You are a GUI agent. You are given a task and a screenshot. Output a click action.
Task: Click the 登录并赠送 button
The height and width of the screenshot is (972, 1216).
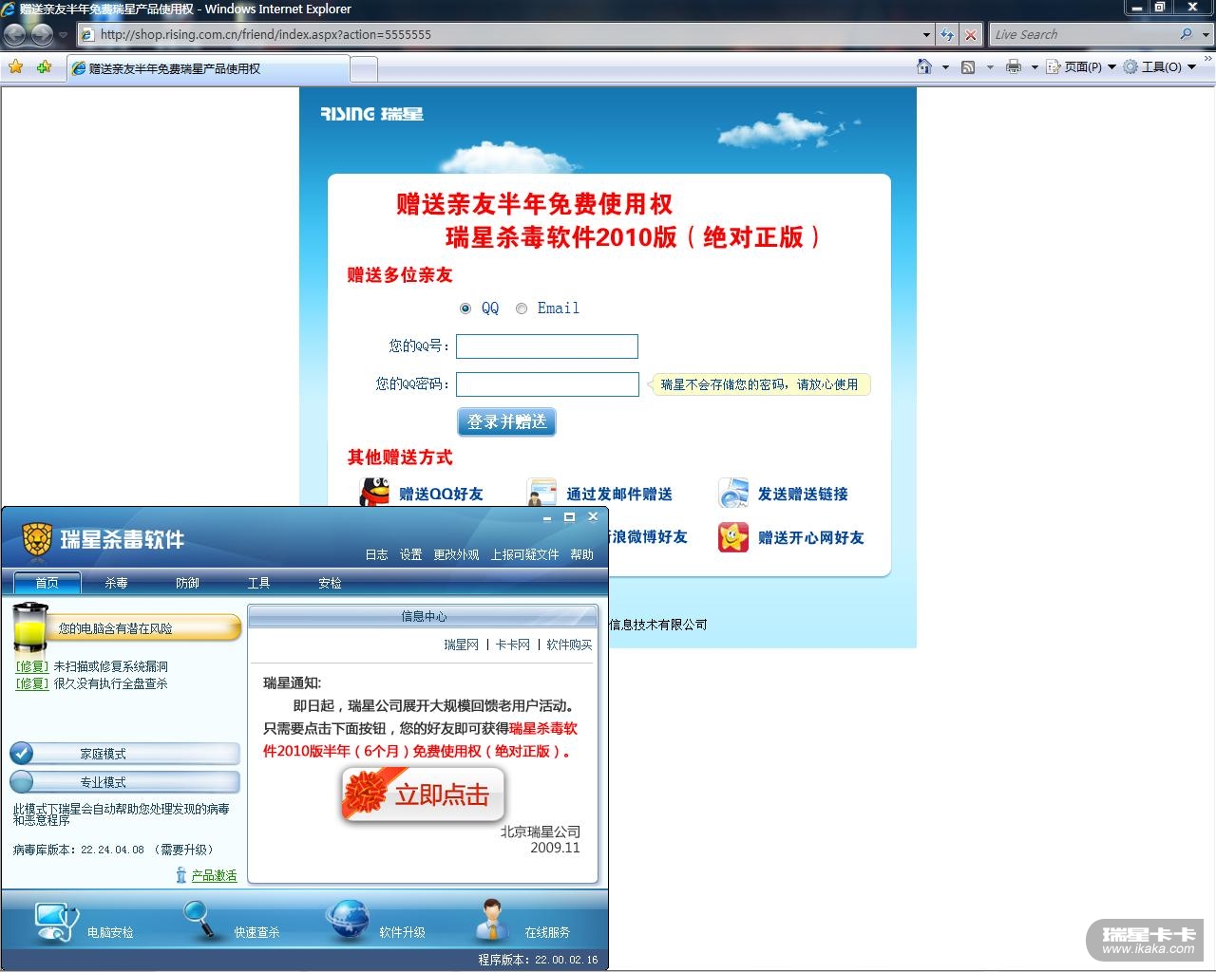click(x=506, y=421)
